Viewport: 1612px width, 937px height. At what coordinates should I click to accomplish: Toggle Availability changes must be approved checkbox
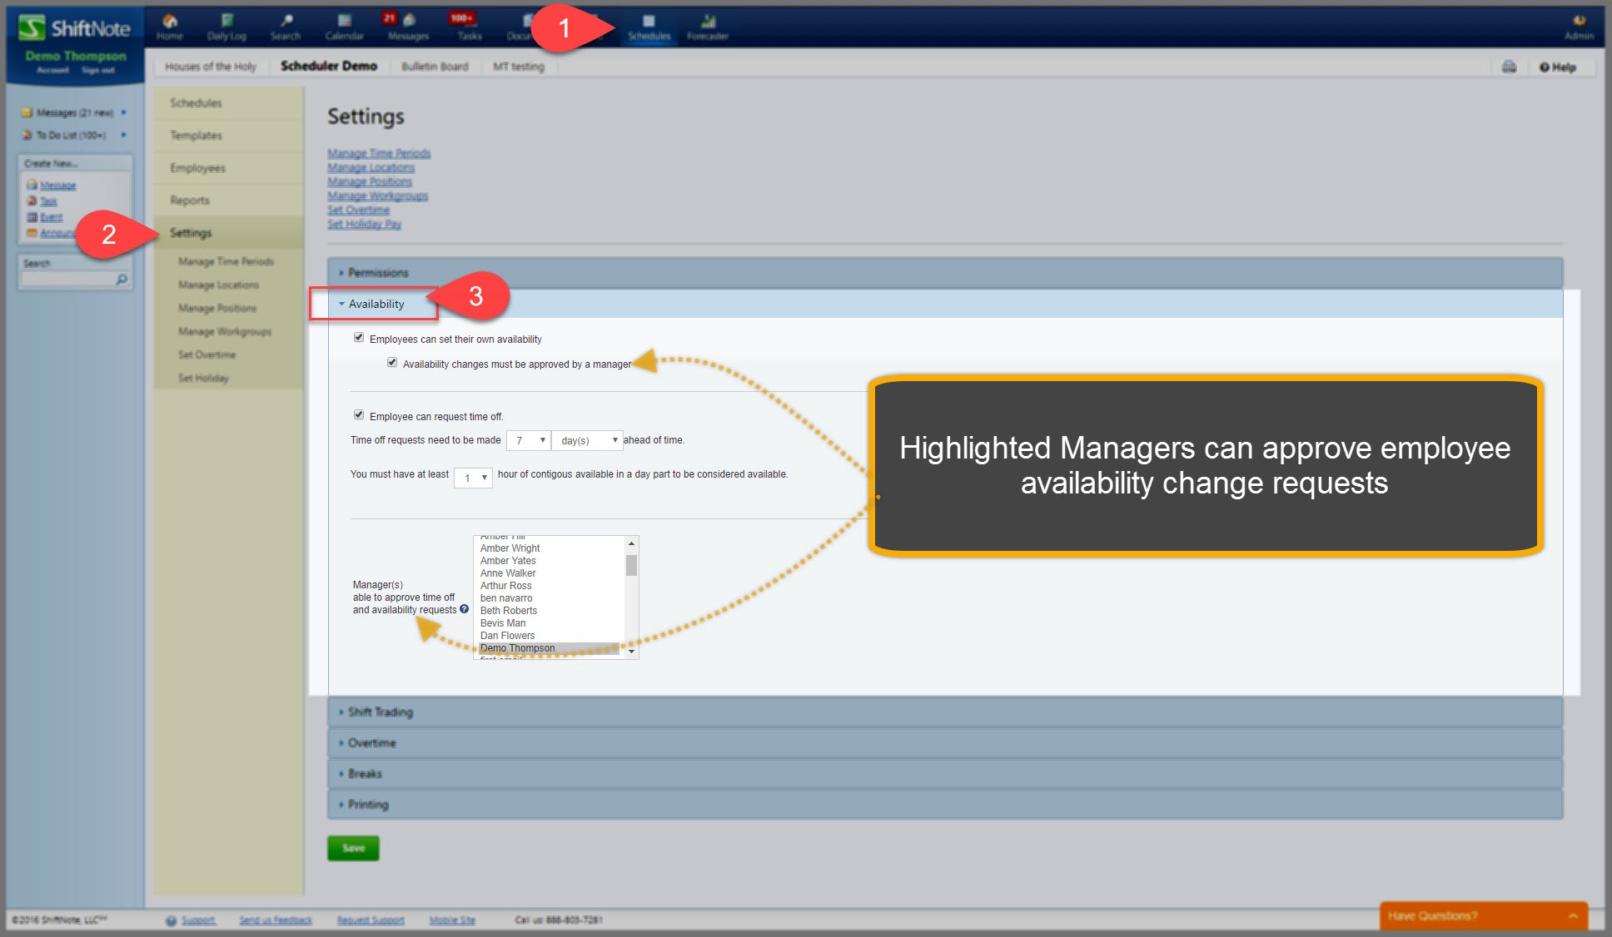click(392, 363)
